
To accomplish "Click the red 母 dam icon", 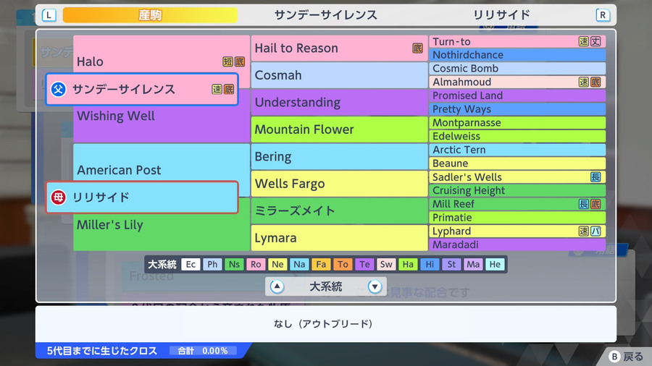I will click(58, 197).
